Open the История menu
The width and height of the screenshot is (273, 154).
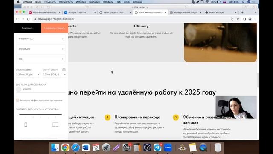[x=81, y=2]
